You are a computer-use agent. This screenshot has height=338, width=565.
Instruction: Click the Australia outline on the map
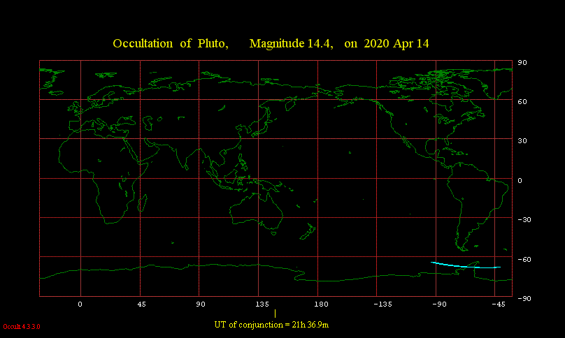pyautogui.click(x=257, y=211)
